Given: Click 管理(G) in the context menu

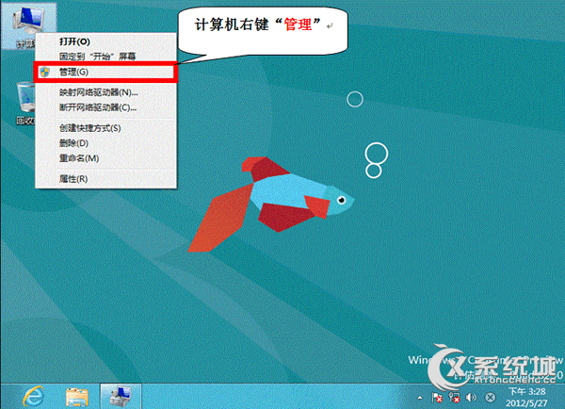Looking at the screenshot, I should [x=73, y=73].
